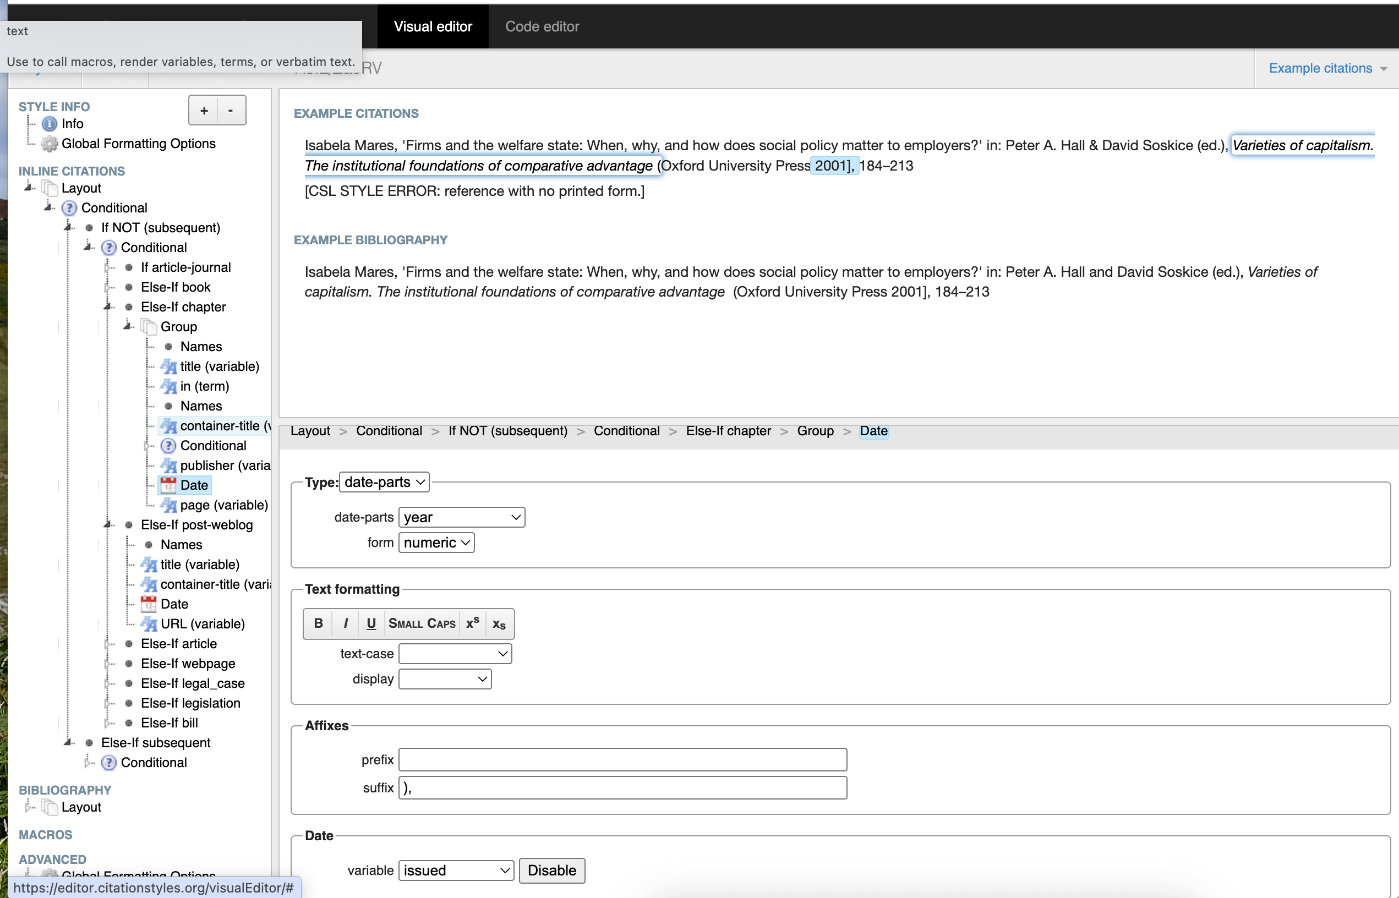
Task: Click the Bibliography Layout folder icon
Action: [50, 807]
